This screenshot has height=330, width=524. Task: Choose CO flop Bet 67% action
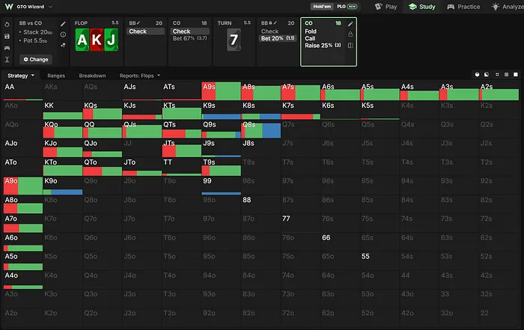coord(190,38)
